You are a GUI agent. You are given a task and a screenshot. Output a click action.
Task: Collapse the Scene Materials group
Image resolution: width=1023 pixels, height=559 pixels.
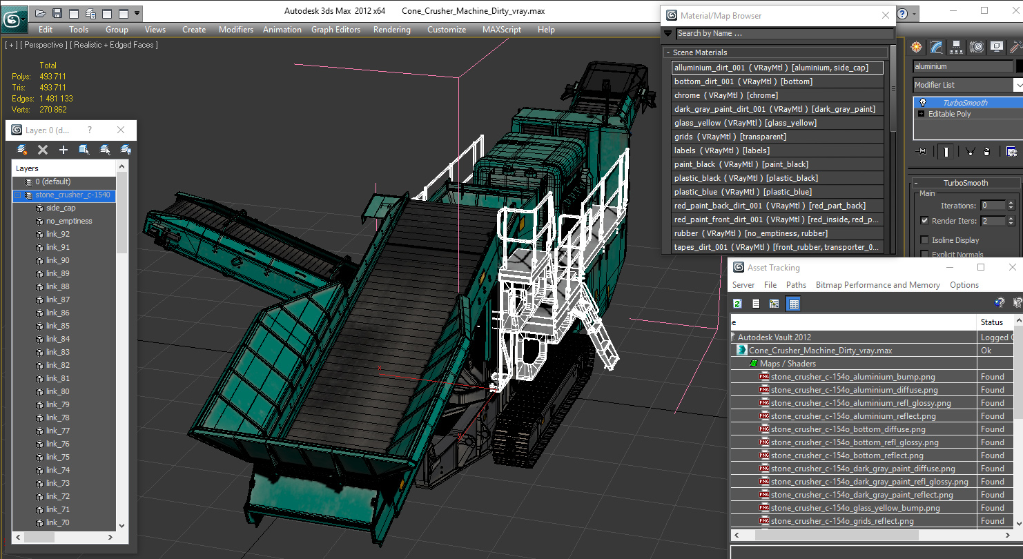[x=668, y=52]
